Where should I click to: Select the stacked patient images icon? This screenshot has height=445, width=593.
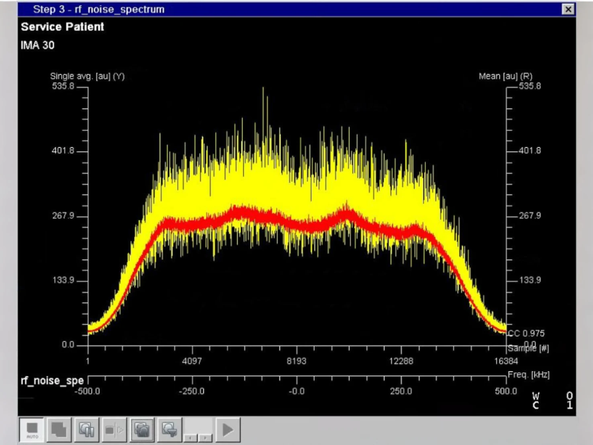(x=142, y=430)
